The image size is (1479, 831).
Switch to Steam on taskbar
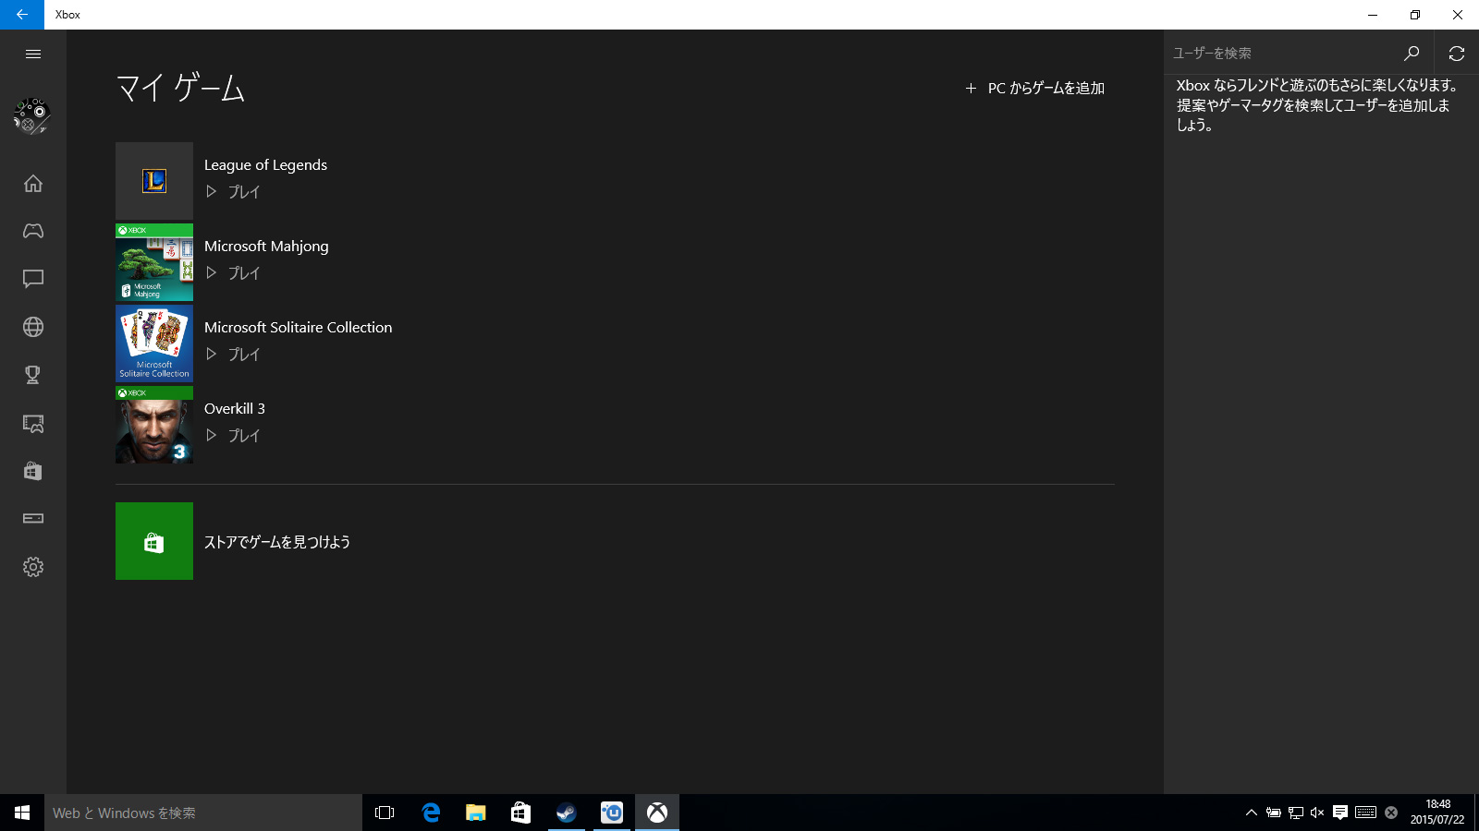[566, 813]
